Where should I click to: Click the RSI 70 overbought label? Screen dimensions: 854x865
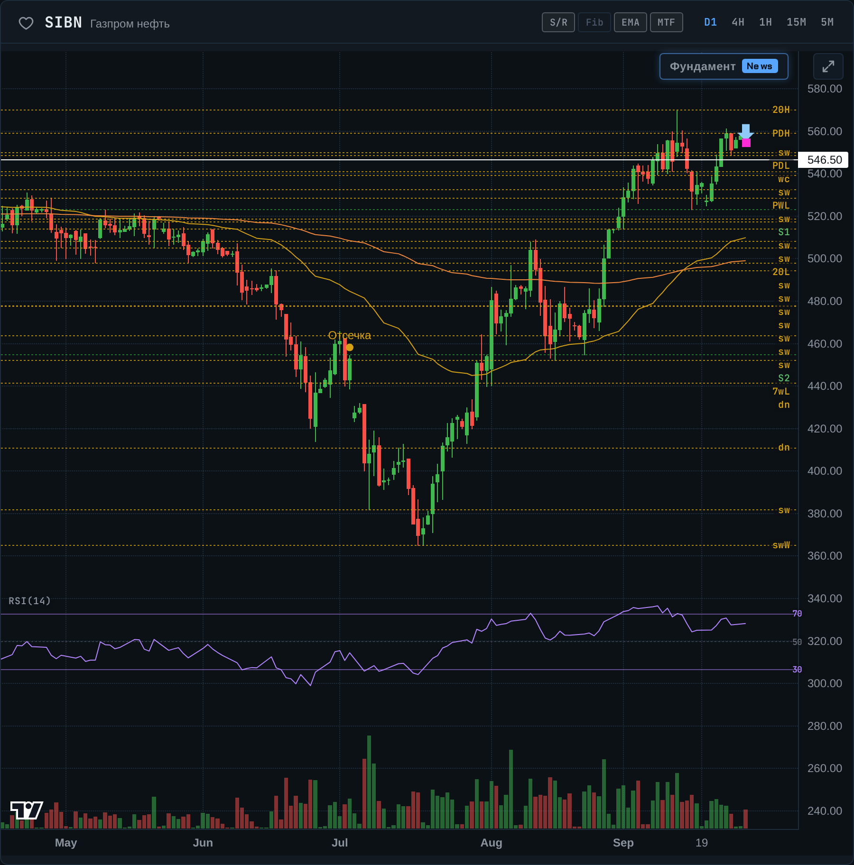pyautogui.click(x=797, y=614)
